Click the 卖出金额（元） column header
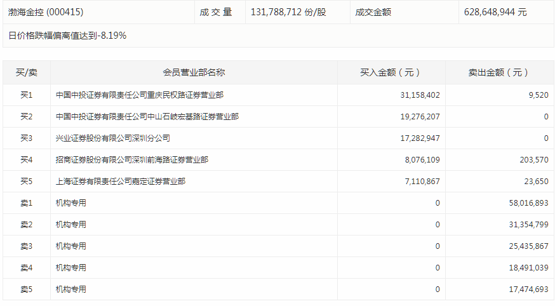Image resolution: width=555 pixels, height=306 pixels. point(498,72)
